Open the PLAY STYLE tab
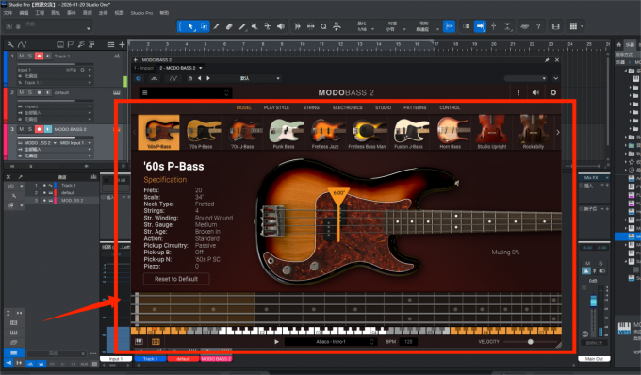This screenshot has height=375, width=641. click(x=276, y=107)
